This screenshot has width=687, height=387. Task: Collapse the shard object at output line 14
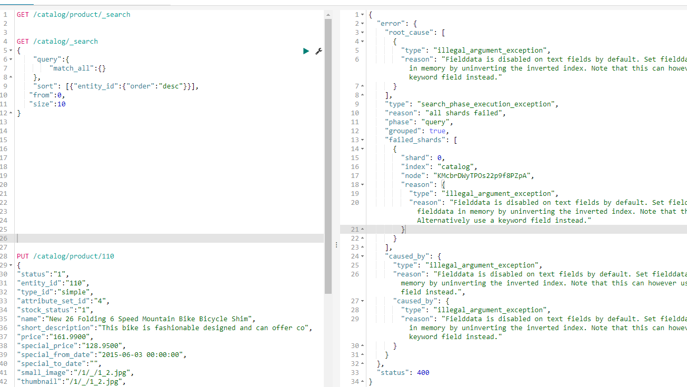(363, 149)
